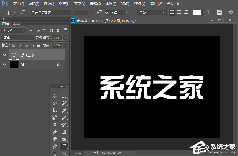Screen dimensions: 238x156
Task: Align text left
Action: (x=172, y=12)
